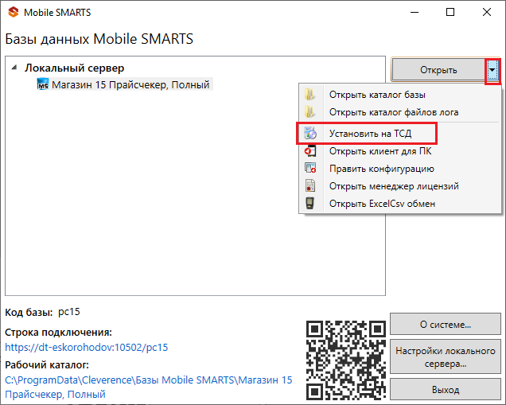Choose Открыть каталог файлов лога menu entry
This screenshot has width=506, height=405.
400,112
